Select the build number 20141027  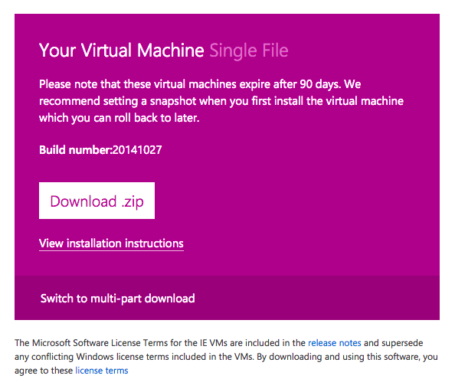coord(137,150)
